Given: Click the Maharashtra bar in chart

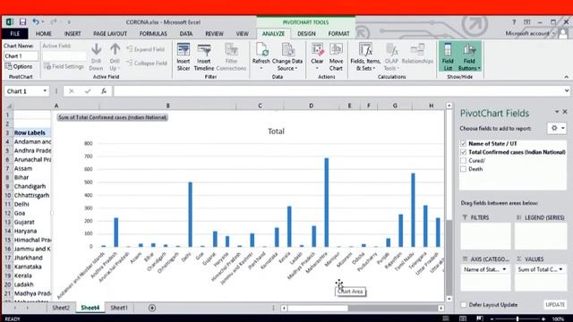Looking at the screenshot, I should click(x=326, y=203).
